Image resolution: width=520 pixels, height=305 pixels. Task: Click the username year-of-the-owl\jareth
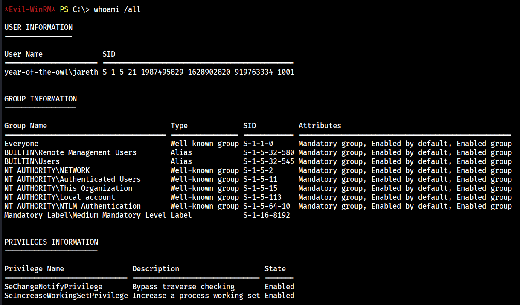coord(51,72)
